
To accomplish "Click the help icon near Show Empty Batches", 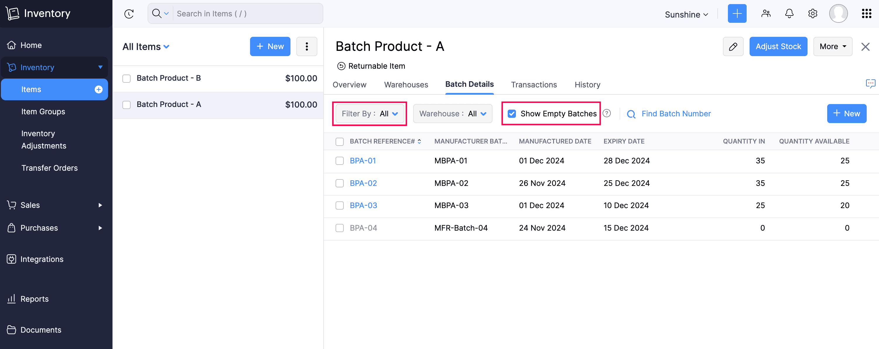I will coord(606,113).
